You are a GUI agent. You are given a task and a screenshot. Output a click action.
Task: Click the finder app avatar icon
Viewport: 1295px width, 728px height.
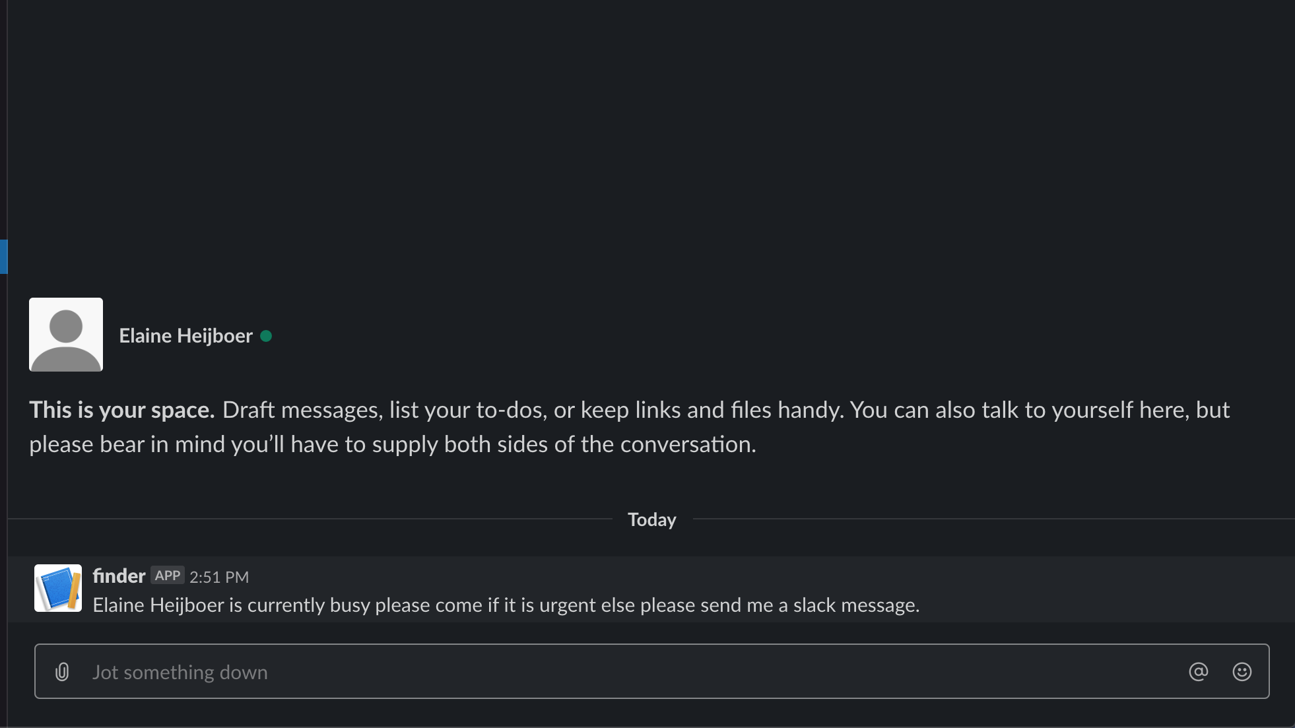click(58, 588)
